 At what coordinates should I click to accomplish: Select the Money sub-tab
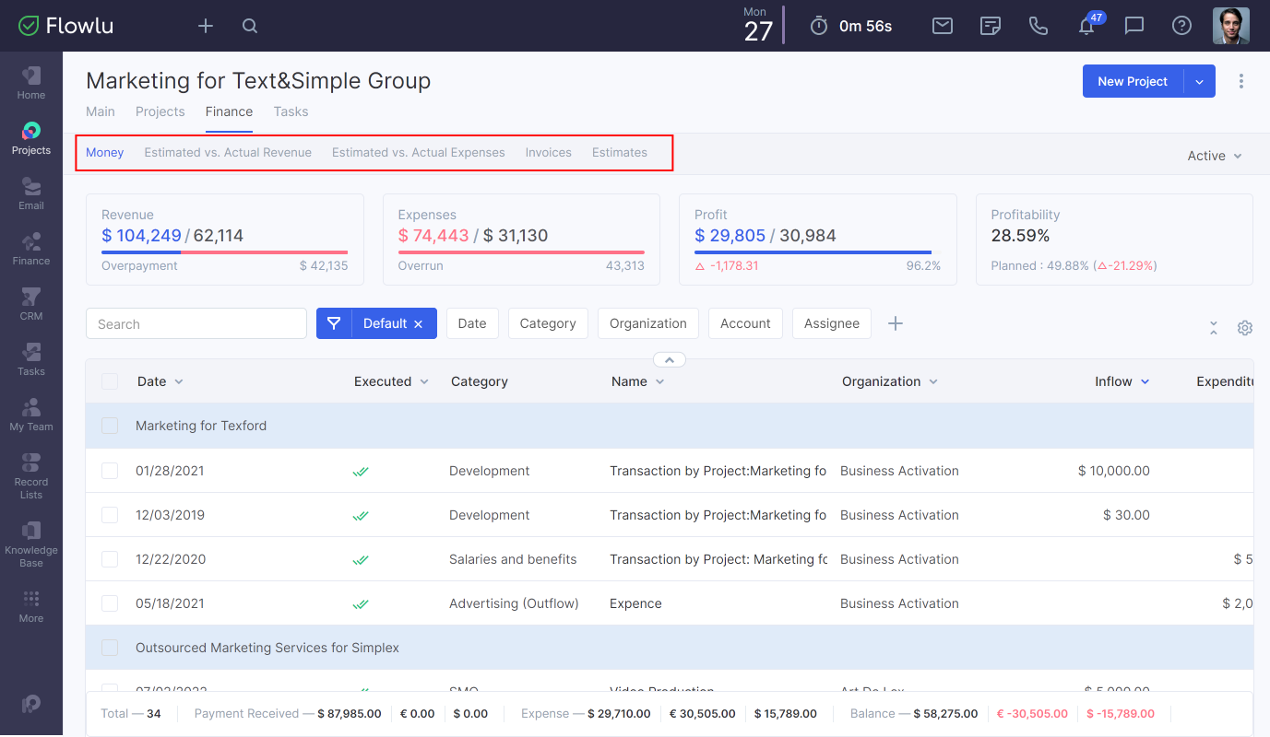tap(105, 152)
